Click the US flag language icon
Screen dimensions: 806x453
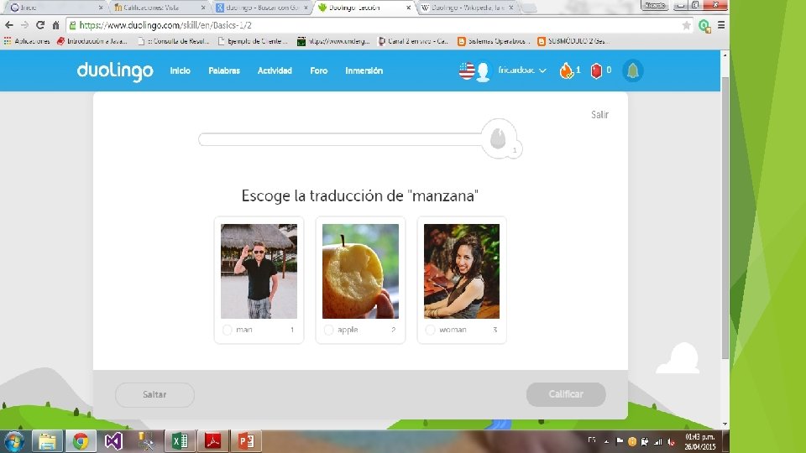click(466, 70)
